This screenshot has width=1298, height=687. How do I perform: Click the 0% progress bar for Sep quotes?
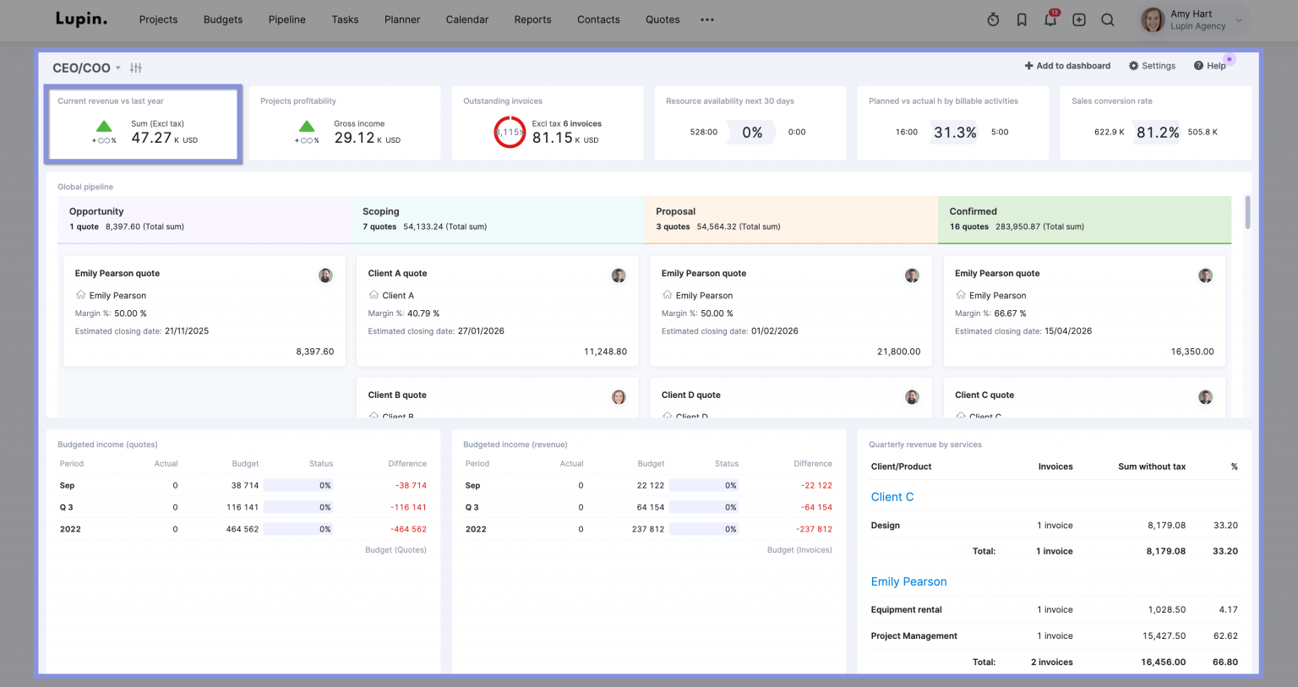(x=297, y=485)
